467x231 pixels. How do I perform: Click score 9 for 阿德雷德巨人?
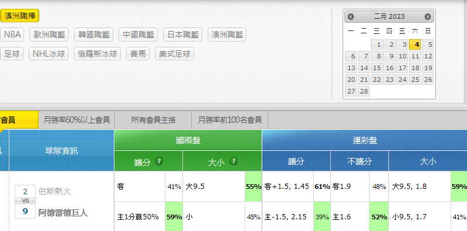[x=25, y=211]
